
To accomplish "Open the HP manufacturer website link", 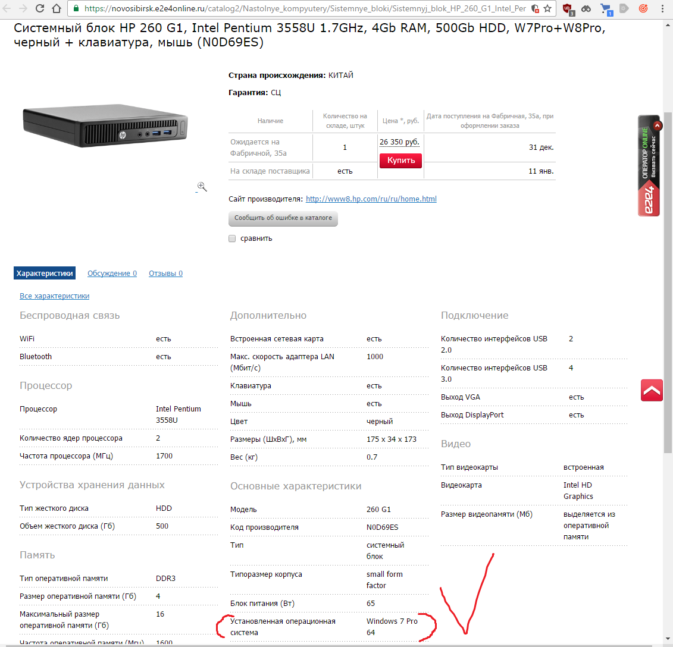I will tap(371, 199).
